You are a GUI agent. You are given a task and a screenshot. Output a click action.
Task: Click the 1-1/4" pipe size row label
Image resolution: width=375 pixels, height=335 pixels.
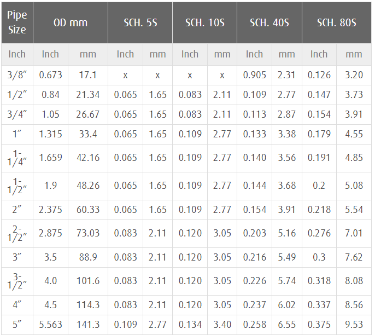(x=17, y=158)
